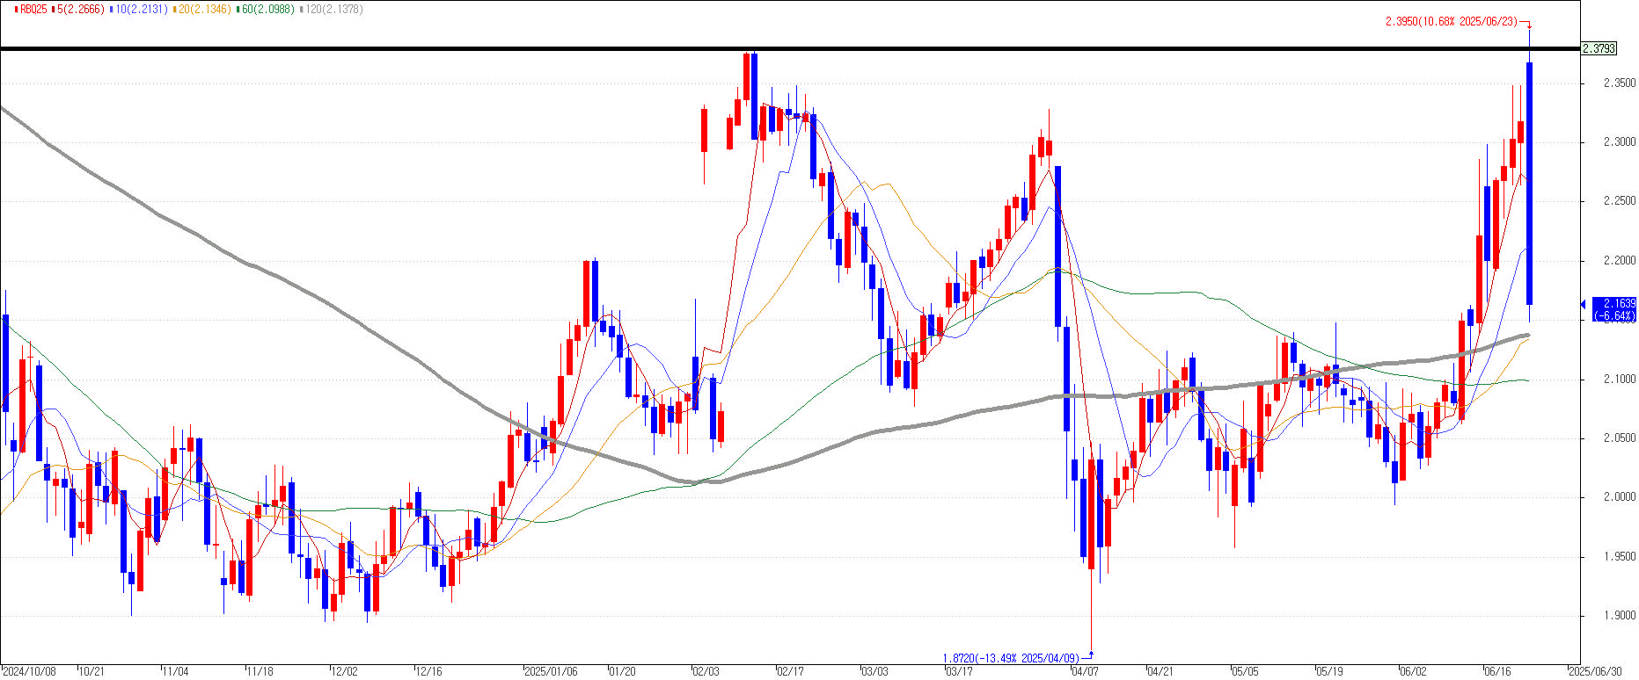
Task: Click the 1.8720 low price annotation
Action: tap(1010, 658)
